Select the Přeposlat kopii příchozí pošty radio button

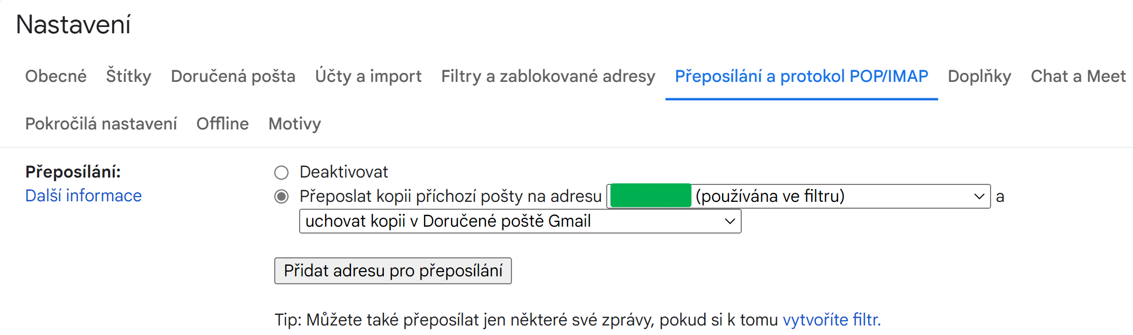[281, 197]
